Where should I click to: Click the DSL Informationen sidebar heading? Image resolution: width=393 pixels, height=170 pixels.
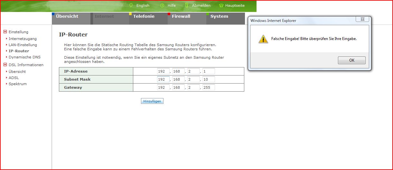click(x=26, y=65)
